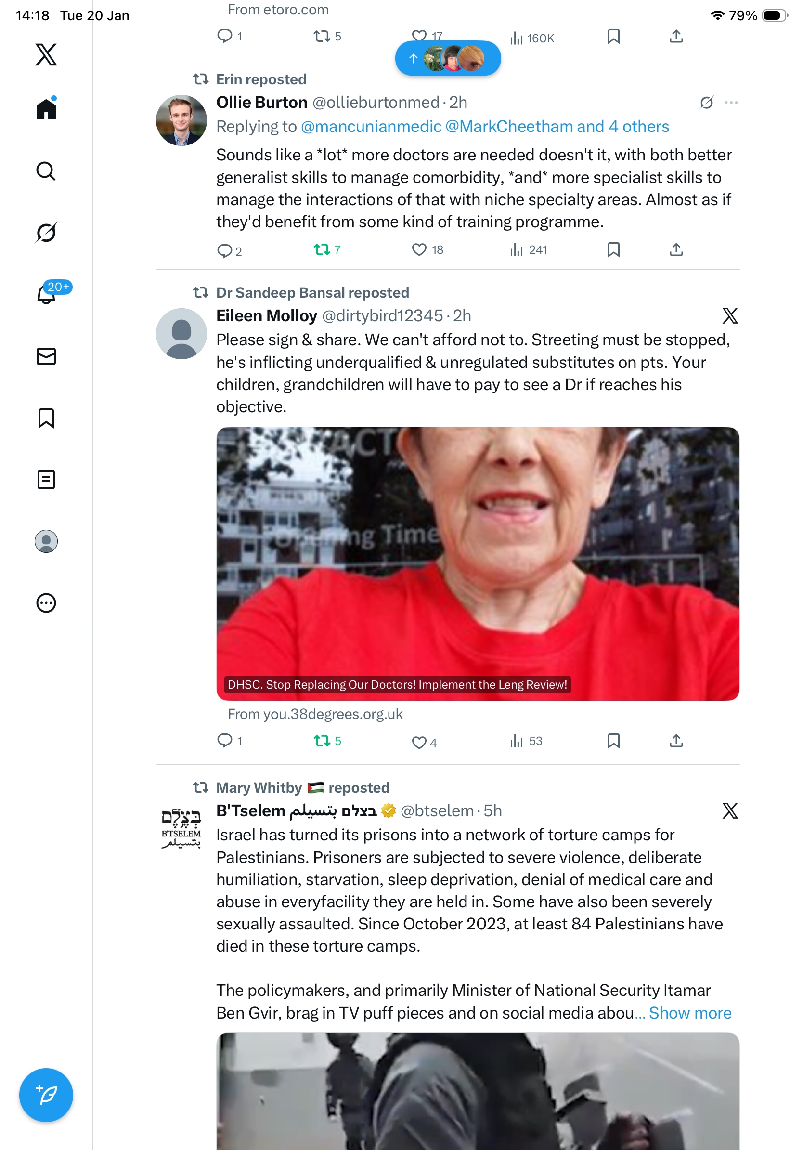Toggle repost on Eileen Molloy's post
This screenshot has width=803, height=1150.
click(x=327, y=741)
